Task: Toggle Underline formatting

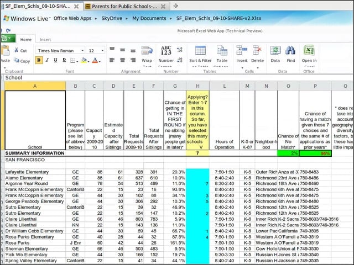Action: (55, 60)
